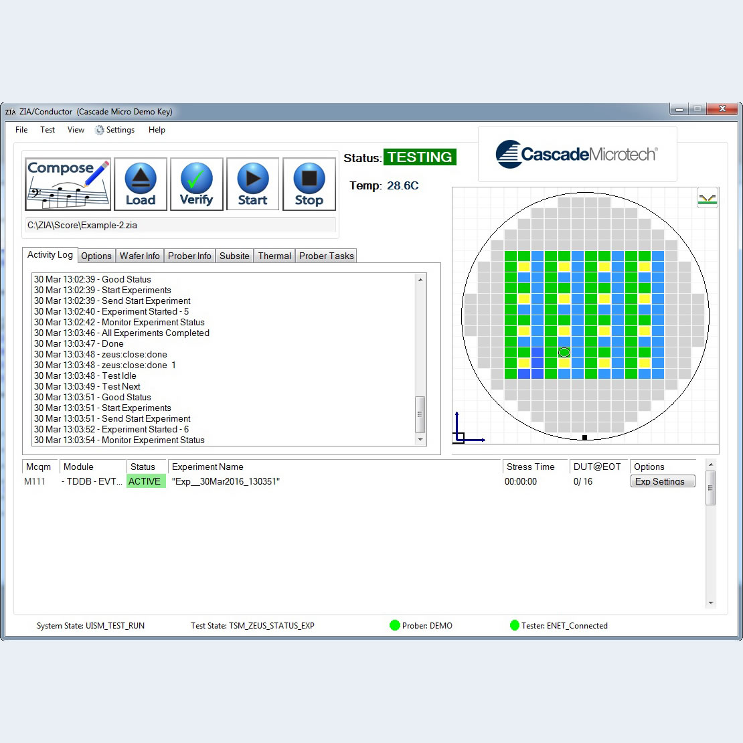Open the View menu

click(x=76, y=130)
